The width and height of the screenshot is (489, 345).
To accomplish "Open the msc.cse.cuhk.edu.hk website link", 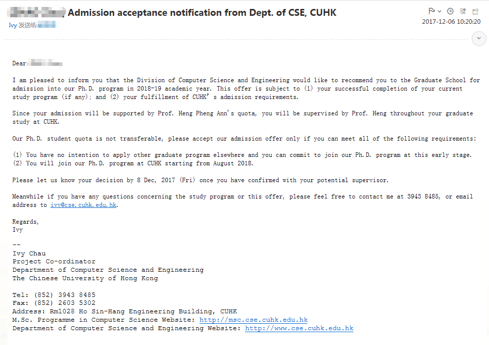I will coord(253,320).
